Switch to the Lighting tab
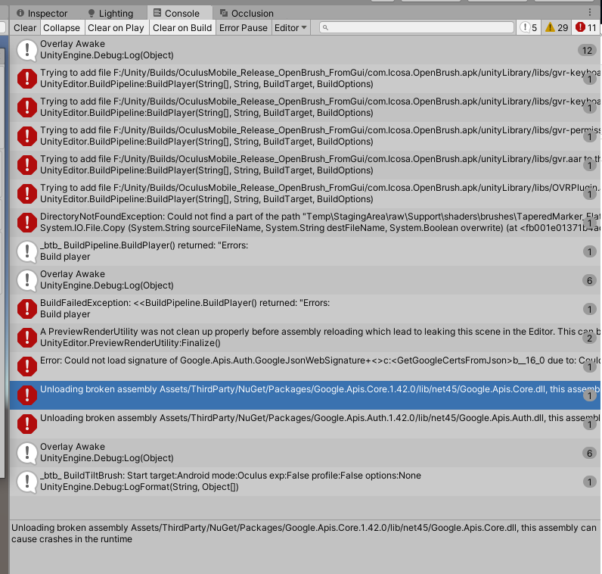This screenshot has height=574, width=602. pyautogui.click(x=110, y=13)
